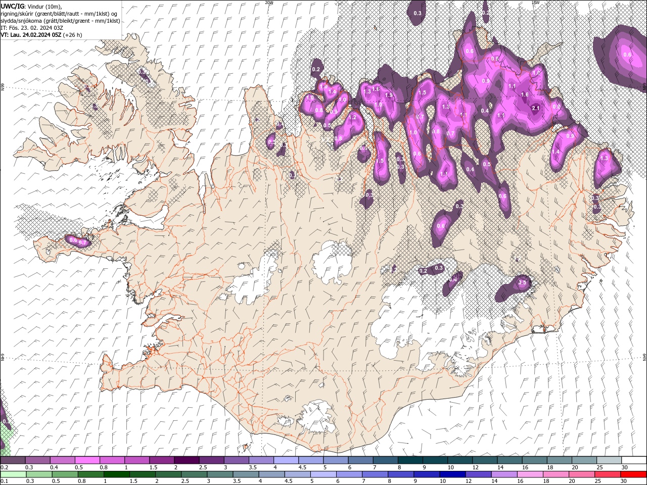
Task: Select the deep blue rain swatch at 10
Action: (452, 474)
